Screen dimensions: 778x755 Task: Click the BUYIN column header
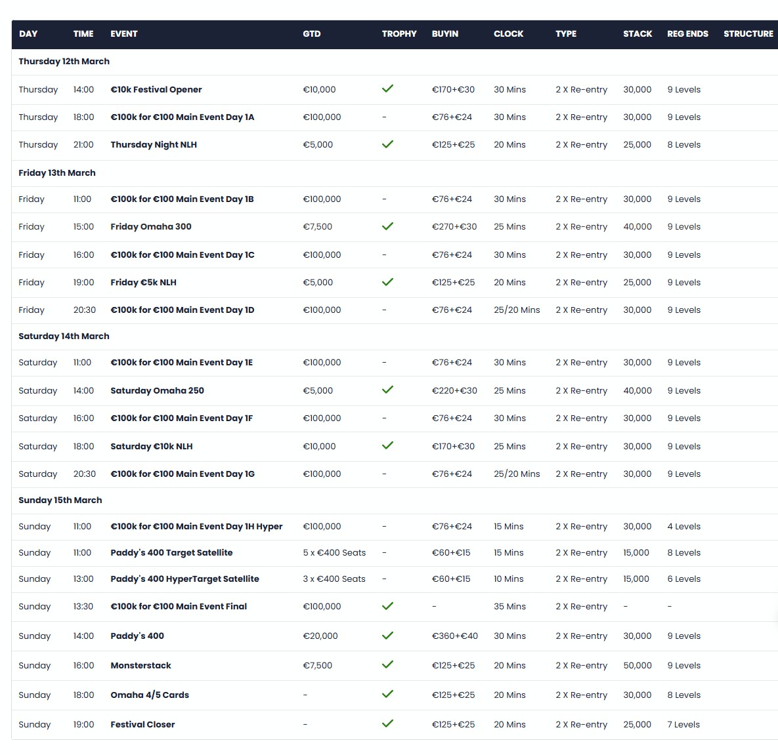[x=444, y=34]
